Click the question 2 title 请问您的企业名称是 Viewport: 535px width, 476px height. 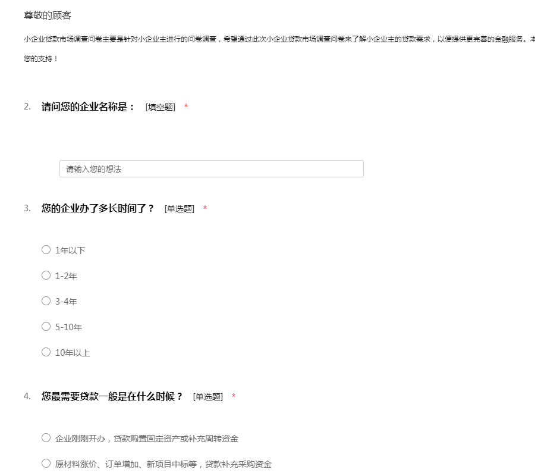coord(88,107)
